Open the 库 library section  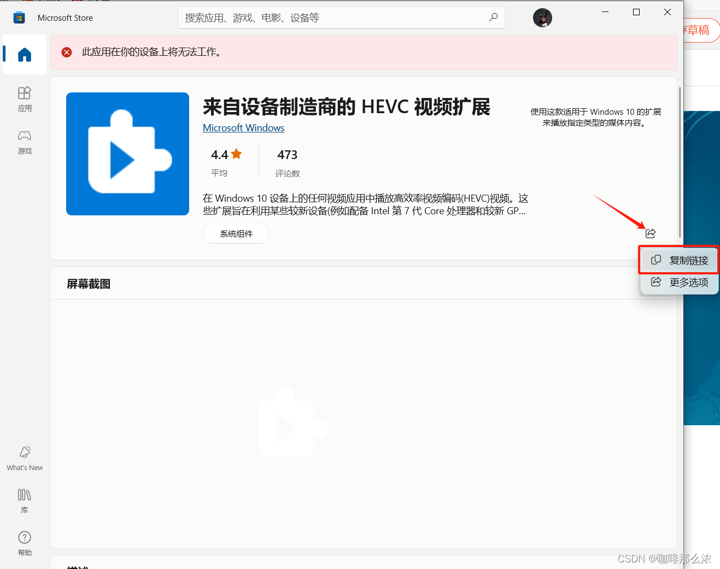click(x=25, y=501)
